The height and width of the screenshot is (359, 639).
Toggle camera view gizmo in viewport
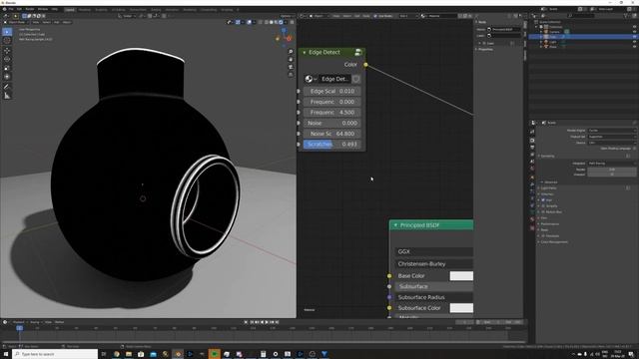(x=291, y=67)
